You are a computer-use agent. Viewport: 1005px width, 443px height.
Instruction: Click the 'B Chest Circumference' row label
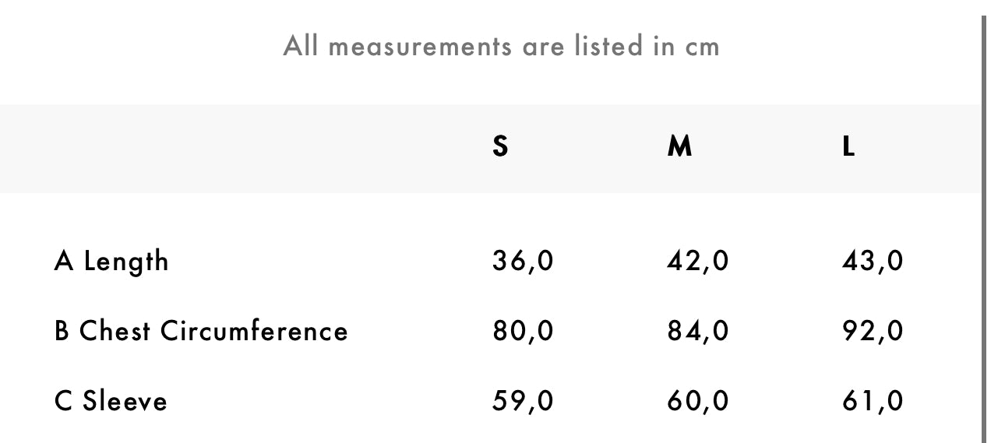[x=201, y=332]
